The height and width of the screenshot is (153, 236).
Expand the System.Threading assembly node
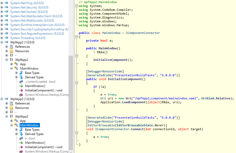click(2, 38)
